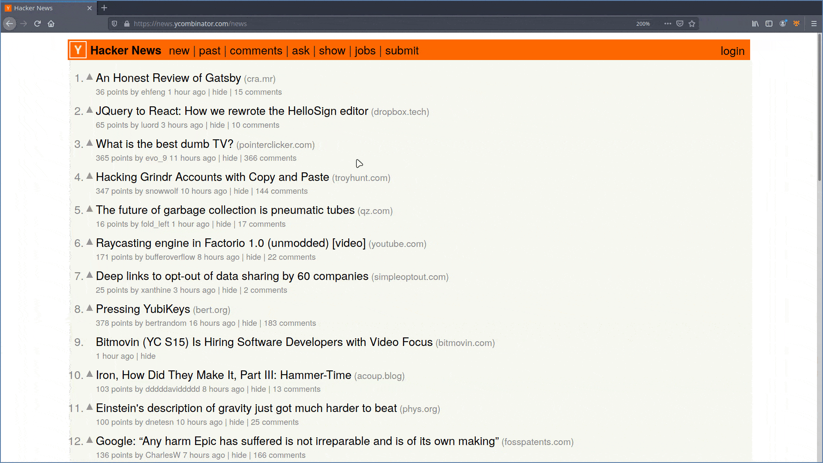Screen dimensions: 823x463
Task: Open page actions three-dot menu in address bar
Action: (x=668, y=24)
